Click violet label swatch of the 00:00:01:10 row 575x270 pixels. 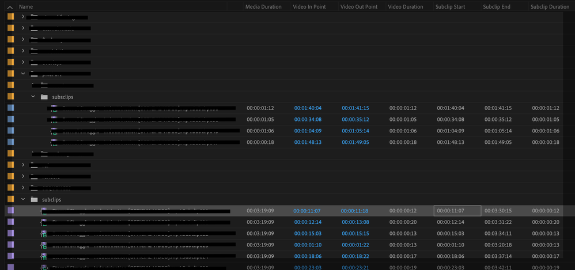coord(10,244)
